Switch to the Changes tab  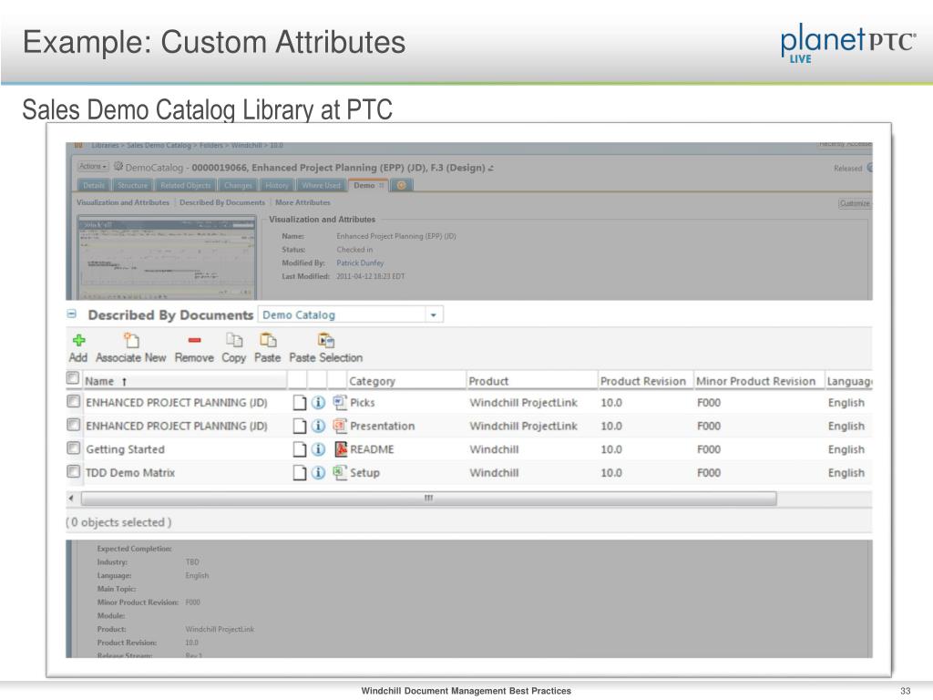238,185
